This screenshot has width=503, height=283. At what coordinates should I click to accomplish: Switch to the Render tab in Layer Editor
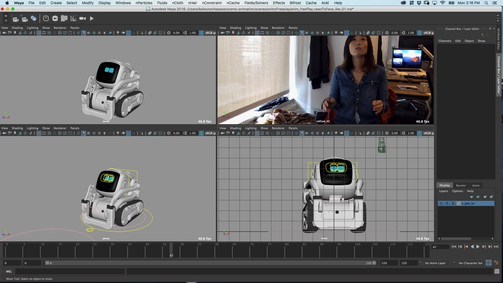461,186
